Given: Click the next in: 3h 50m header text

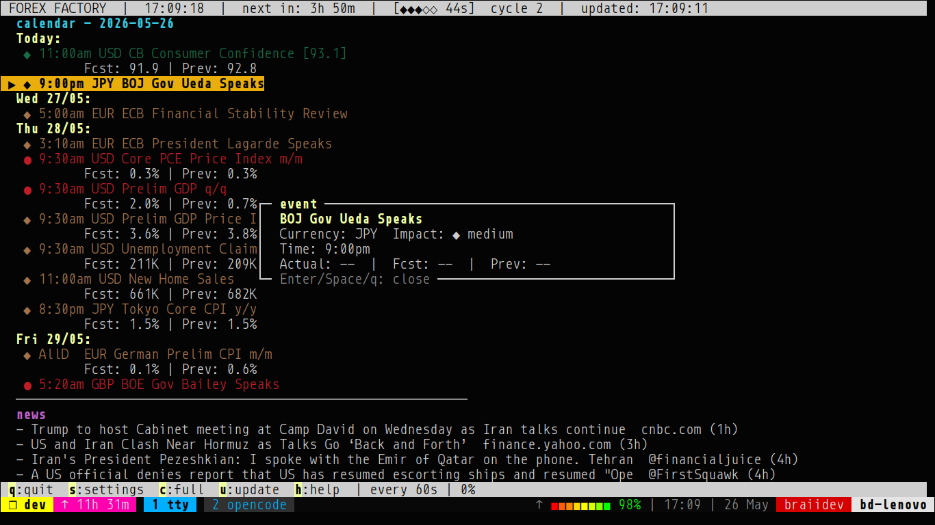Looking at the screenshot, I should pos(298,8).
